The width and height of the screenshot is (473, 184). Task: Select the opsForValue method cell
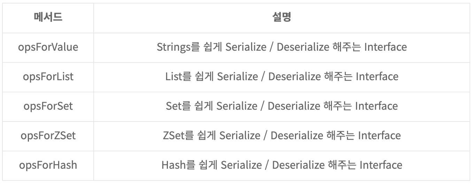tap(48, 47)
